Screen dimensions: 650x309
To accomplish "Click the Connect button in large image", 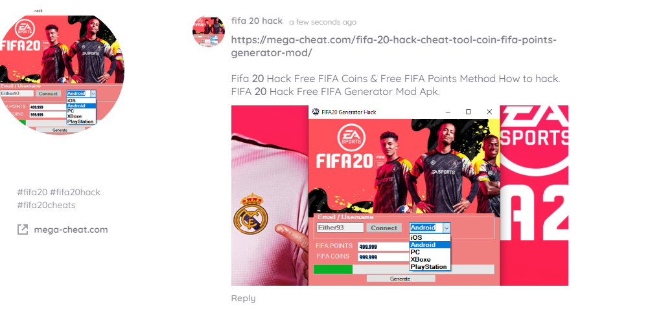I will (x=384, y=228).
